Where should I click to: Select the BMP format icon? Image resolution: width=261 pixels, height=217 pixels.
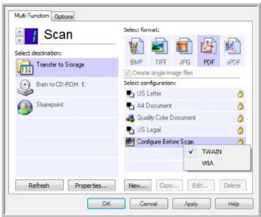coord(137,46)
